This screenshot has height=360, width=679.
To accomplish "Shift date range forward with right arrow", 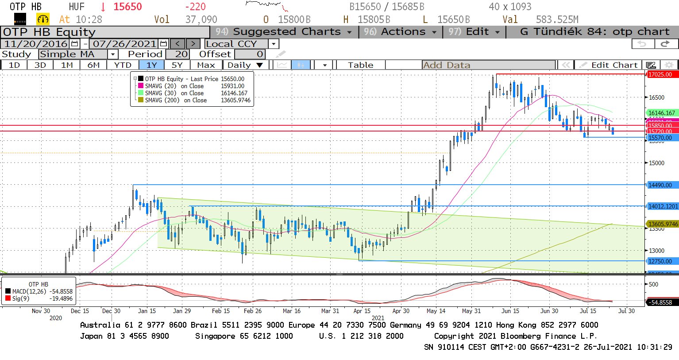I will 193,44.
